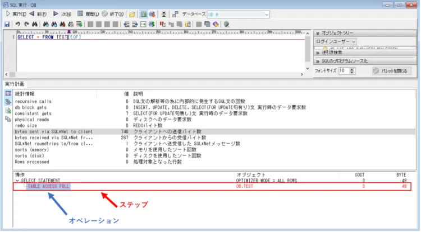Click the orange binoculars search icon
Viewport: 421px width, 232px height.
62,25
